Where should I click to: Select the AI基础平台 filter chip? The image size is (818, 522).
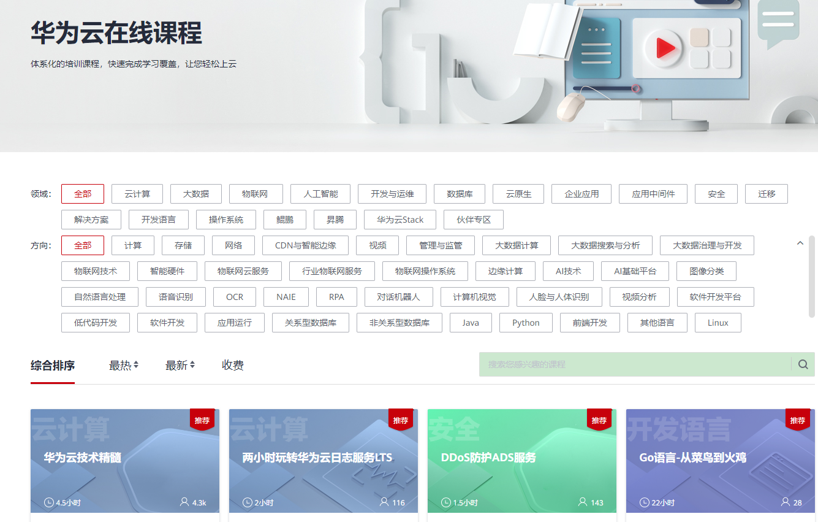tap(635, 271)
